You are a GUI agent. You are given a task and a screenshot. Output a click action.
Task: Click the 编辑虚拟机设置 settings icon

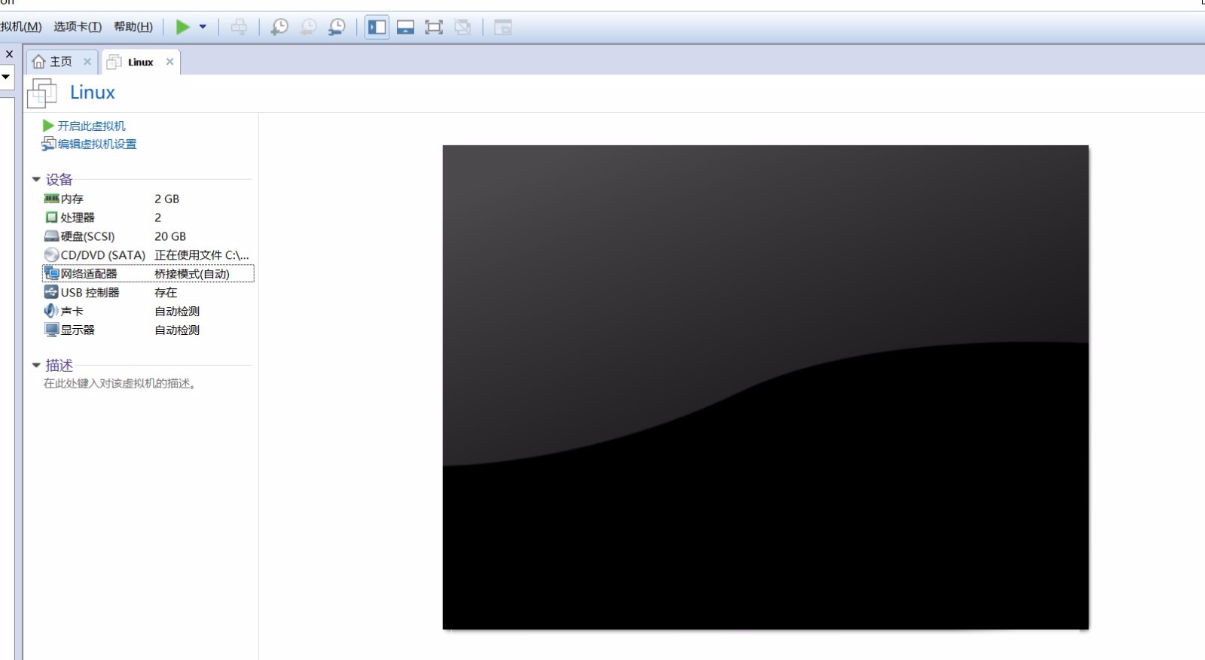pyautogui.click(x=49, y=144)
